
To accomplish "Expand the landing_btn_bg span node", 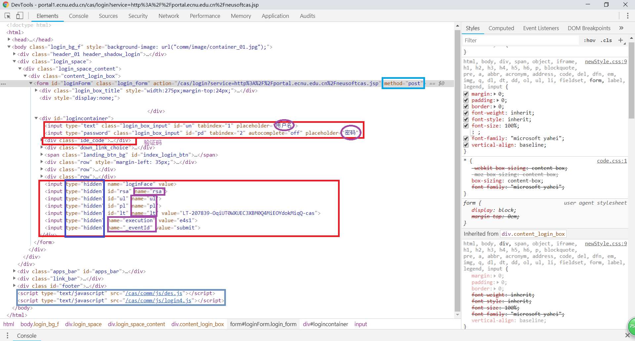I will [42, 155].
